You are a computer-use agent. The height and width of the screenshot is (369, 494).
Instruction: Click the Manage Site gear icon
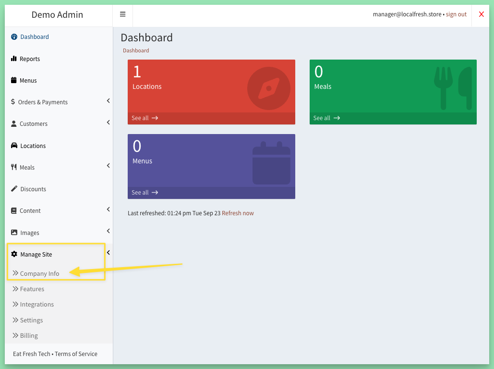click(14, 254)
